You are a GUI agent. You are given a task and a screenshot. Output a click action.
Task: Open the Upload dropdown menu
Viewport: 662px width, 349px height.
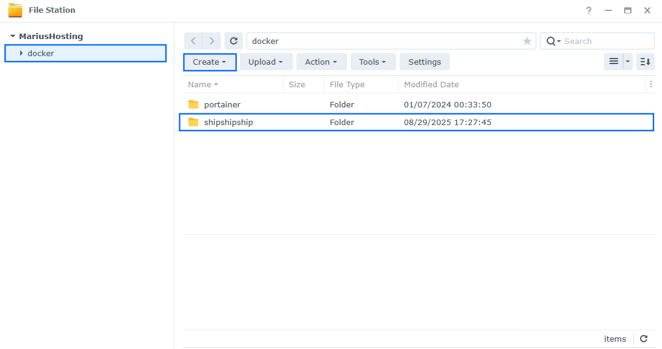click(x=265, y=62)
